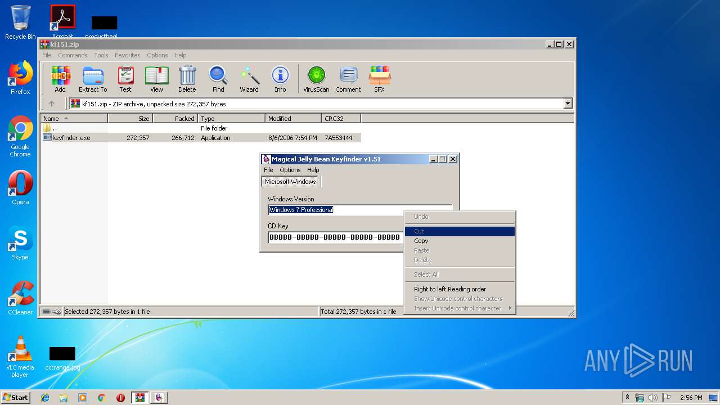The width and height of the screenshot is (720, 405).
Task: Sort by Size column header
Action: [x=130, y=118]
